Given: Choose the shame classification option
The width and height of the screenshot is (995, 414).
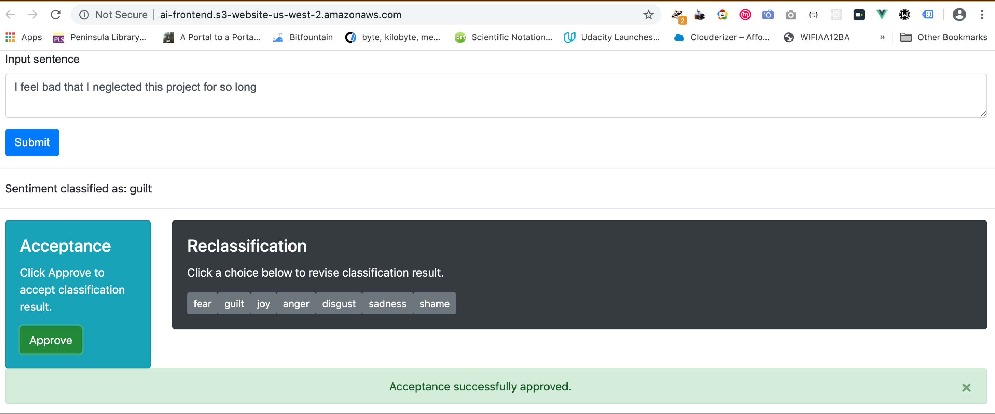Looking at the screenshot, I should point(434,304).
